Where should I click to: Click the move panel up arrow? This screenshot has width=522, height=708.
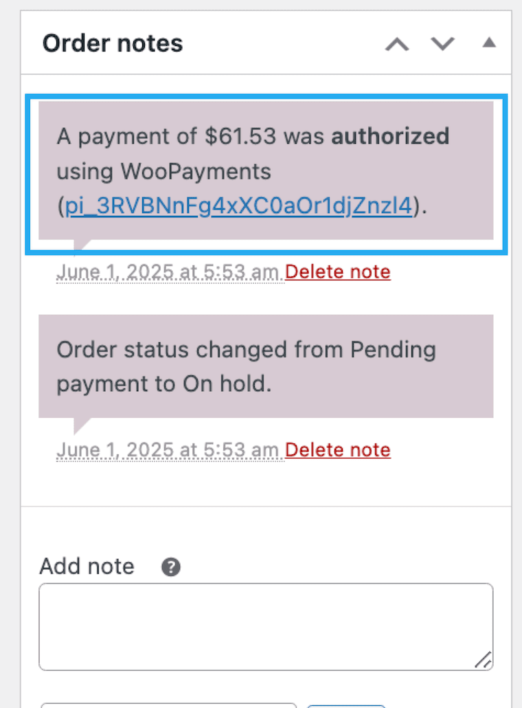(x=396, y=43)
